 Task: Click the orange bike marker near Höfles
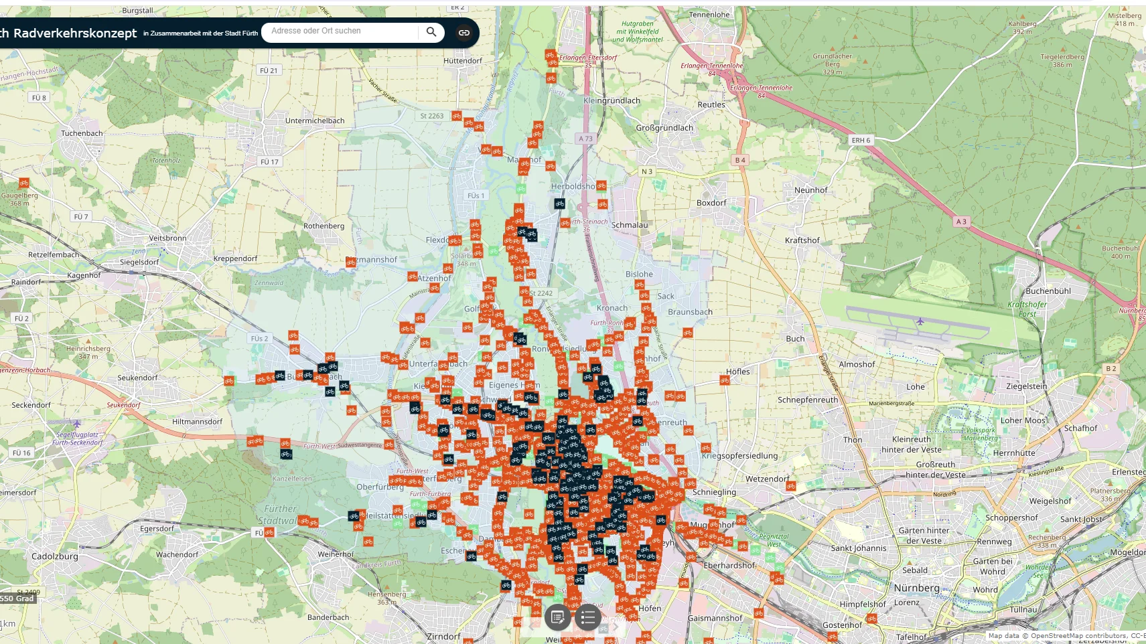pos(725,380)
